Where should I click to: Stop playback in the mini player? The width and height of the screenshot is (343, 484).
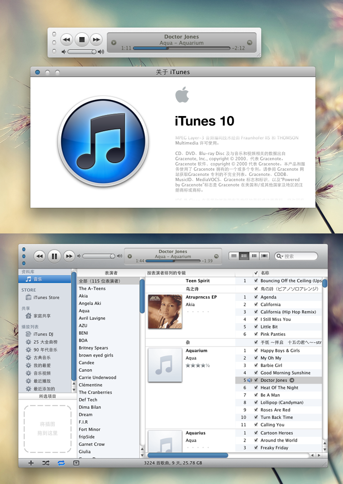(82, 39)
